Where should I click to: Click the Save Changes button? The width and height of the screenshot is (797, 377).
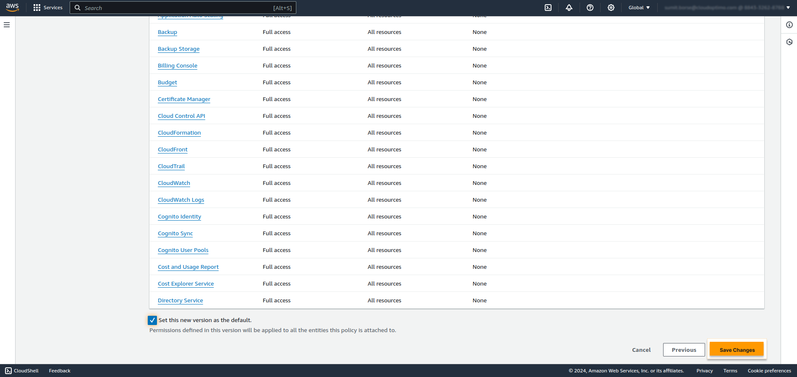click(x=737, y=350)
